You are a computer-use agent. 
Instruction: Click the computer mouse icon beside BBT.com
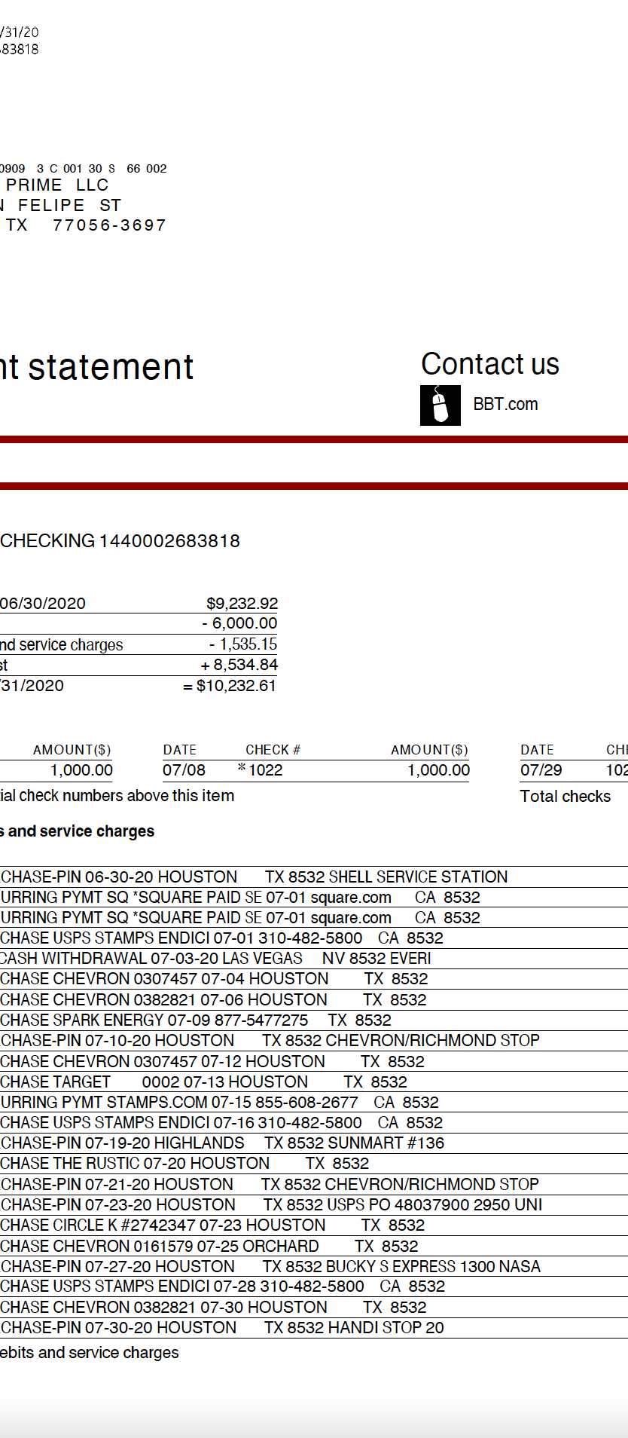tap(441, 405)
